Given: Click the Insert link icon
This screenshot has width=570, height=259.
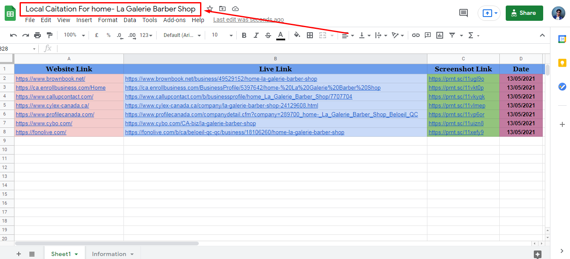Looking at the screenshot, I should pos(416,35).
